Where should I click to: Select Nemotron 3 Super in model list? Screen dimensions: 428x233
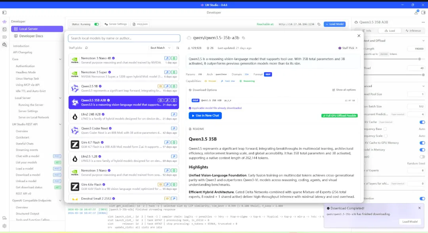coord(124,74)
